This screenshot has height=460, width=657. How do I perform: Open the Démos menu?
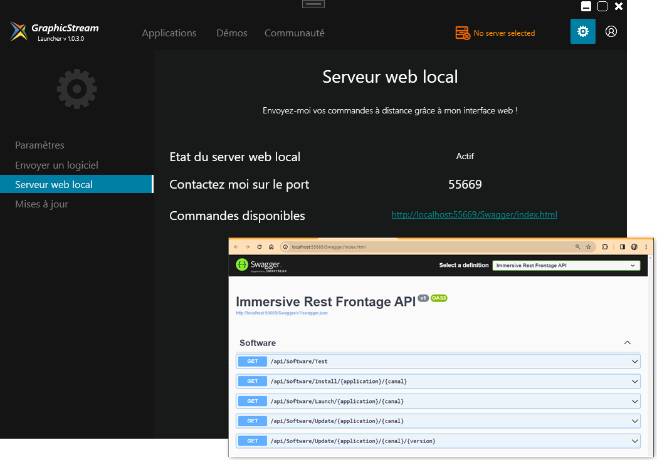coord(232,33)
